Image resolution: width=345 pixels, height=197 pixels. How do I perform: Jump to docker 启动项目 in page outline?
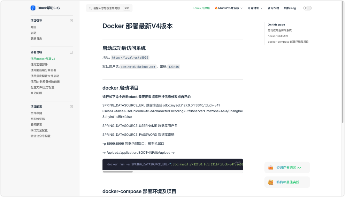278,36
